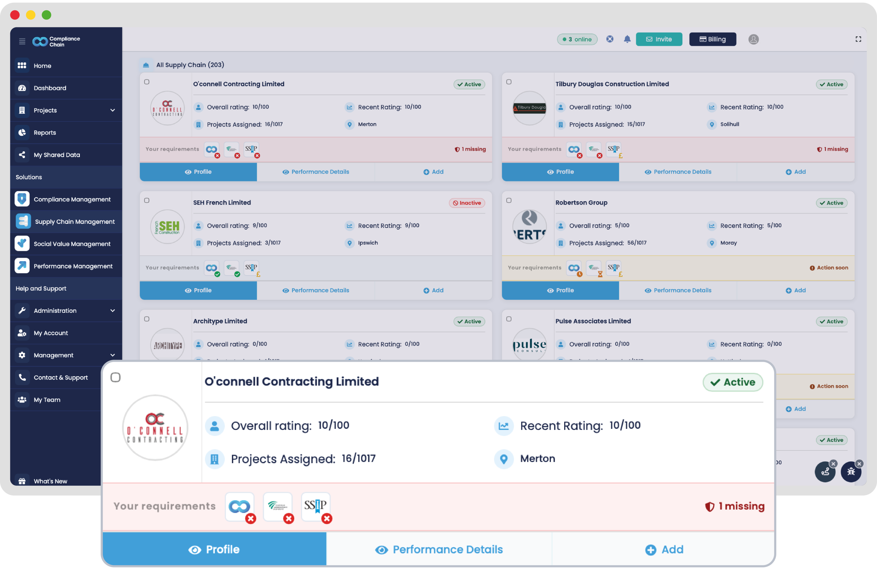Expand the Projects menu chevron

[x=112, y=110]
